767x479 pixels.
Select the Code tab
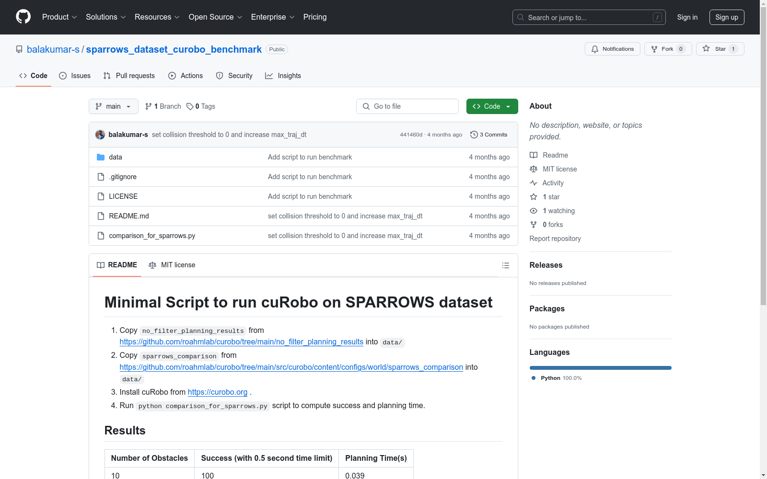(x=34, y=76)
